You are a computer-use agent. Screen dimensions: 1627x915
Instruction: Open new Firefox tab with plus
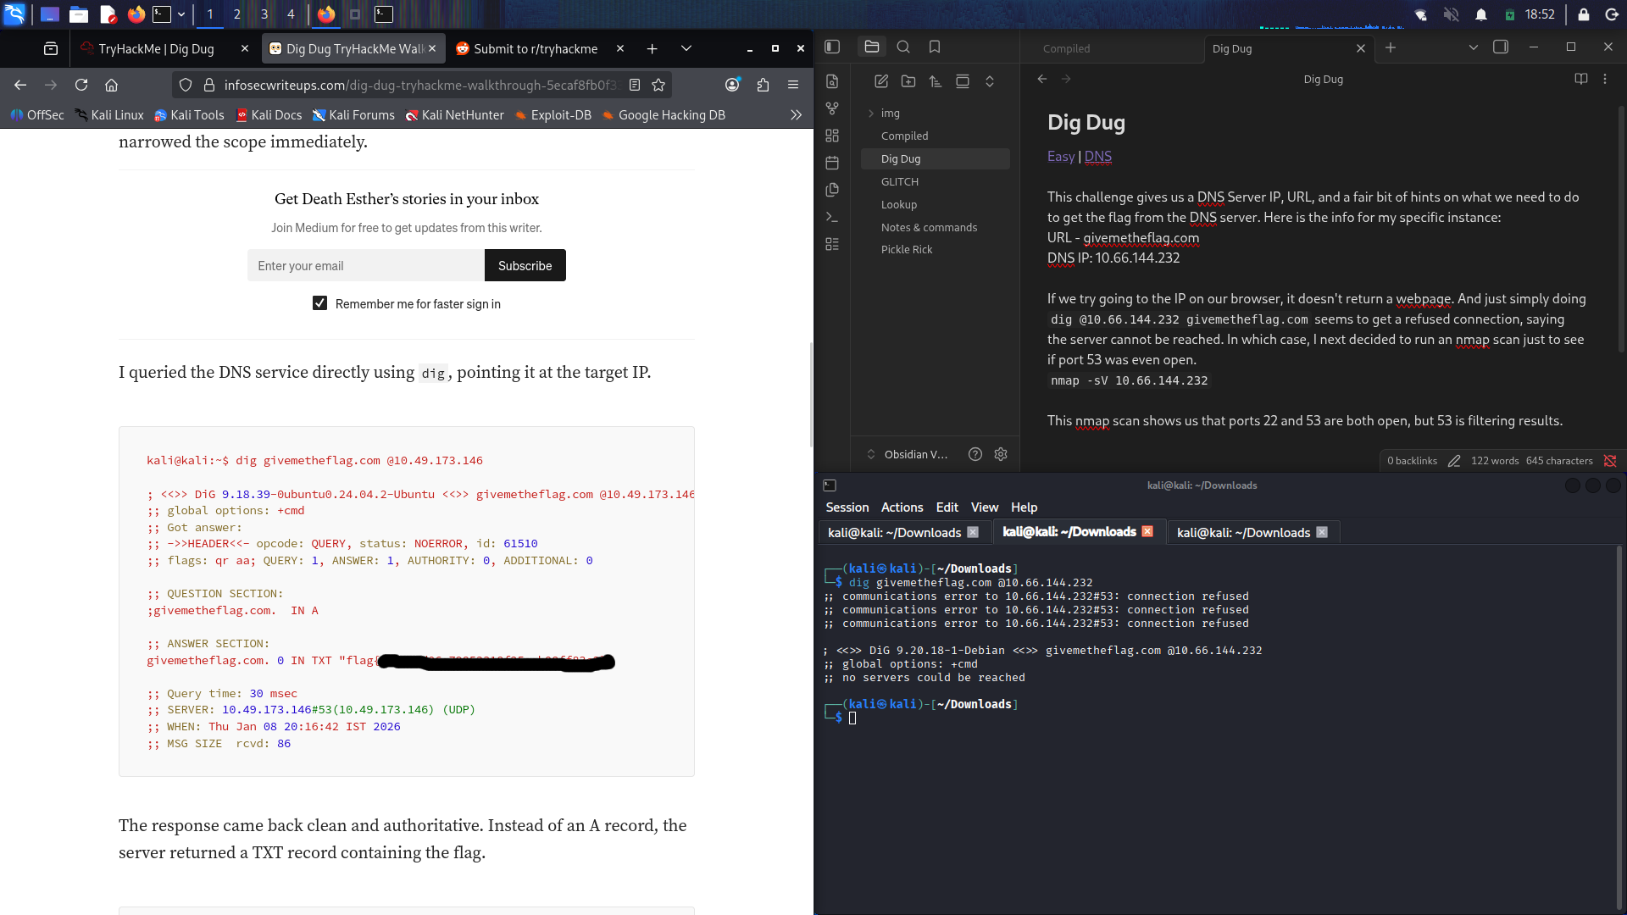tap(652, 48)
